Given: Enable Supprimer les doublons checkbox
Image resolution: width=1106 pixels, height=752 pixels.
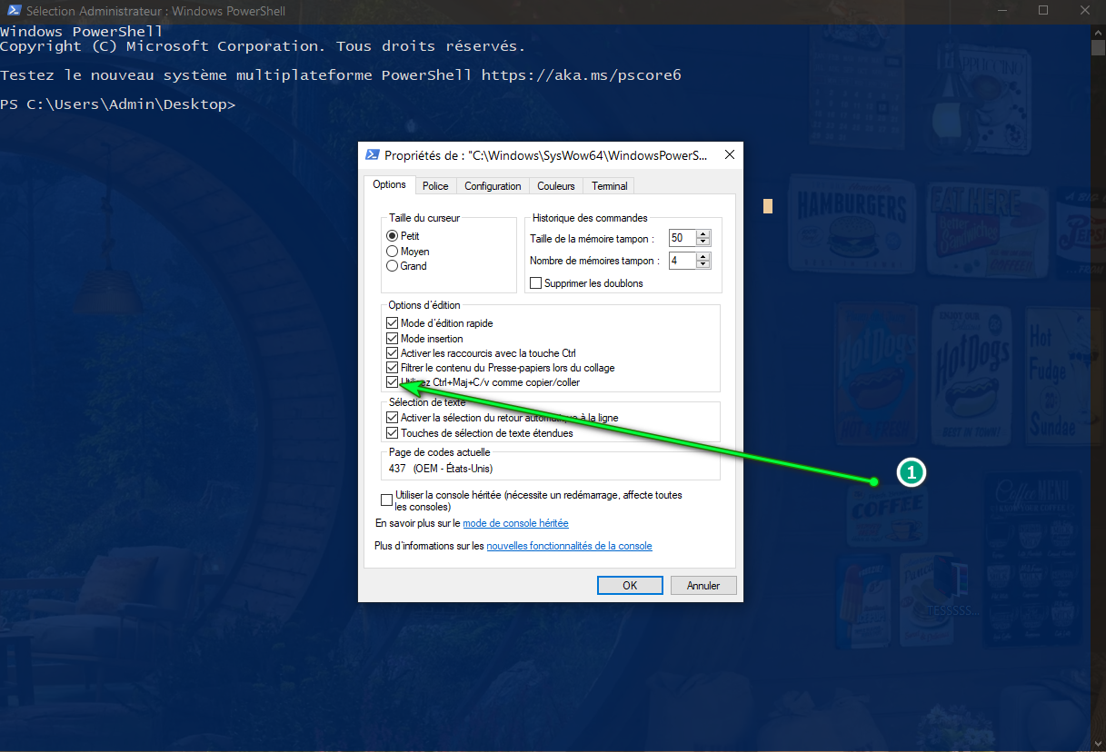Looking at the screenshot, I should click(x=535, y=283).
